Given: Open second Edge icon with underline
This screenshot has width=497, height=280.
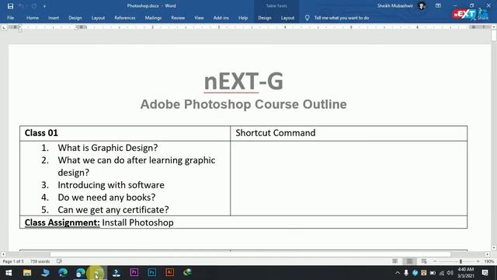Looking at the screenshot, I should (x=81, y=273).
